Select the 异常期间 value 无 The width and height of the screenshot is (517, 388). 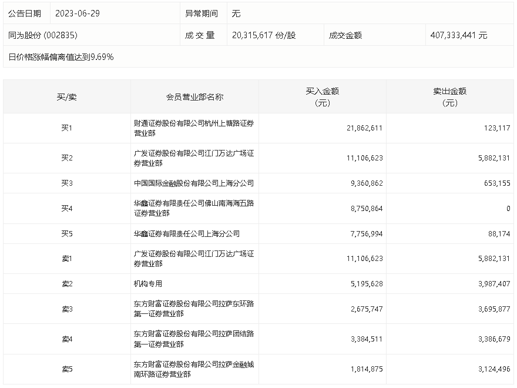click(236, 14)
